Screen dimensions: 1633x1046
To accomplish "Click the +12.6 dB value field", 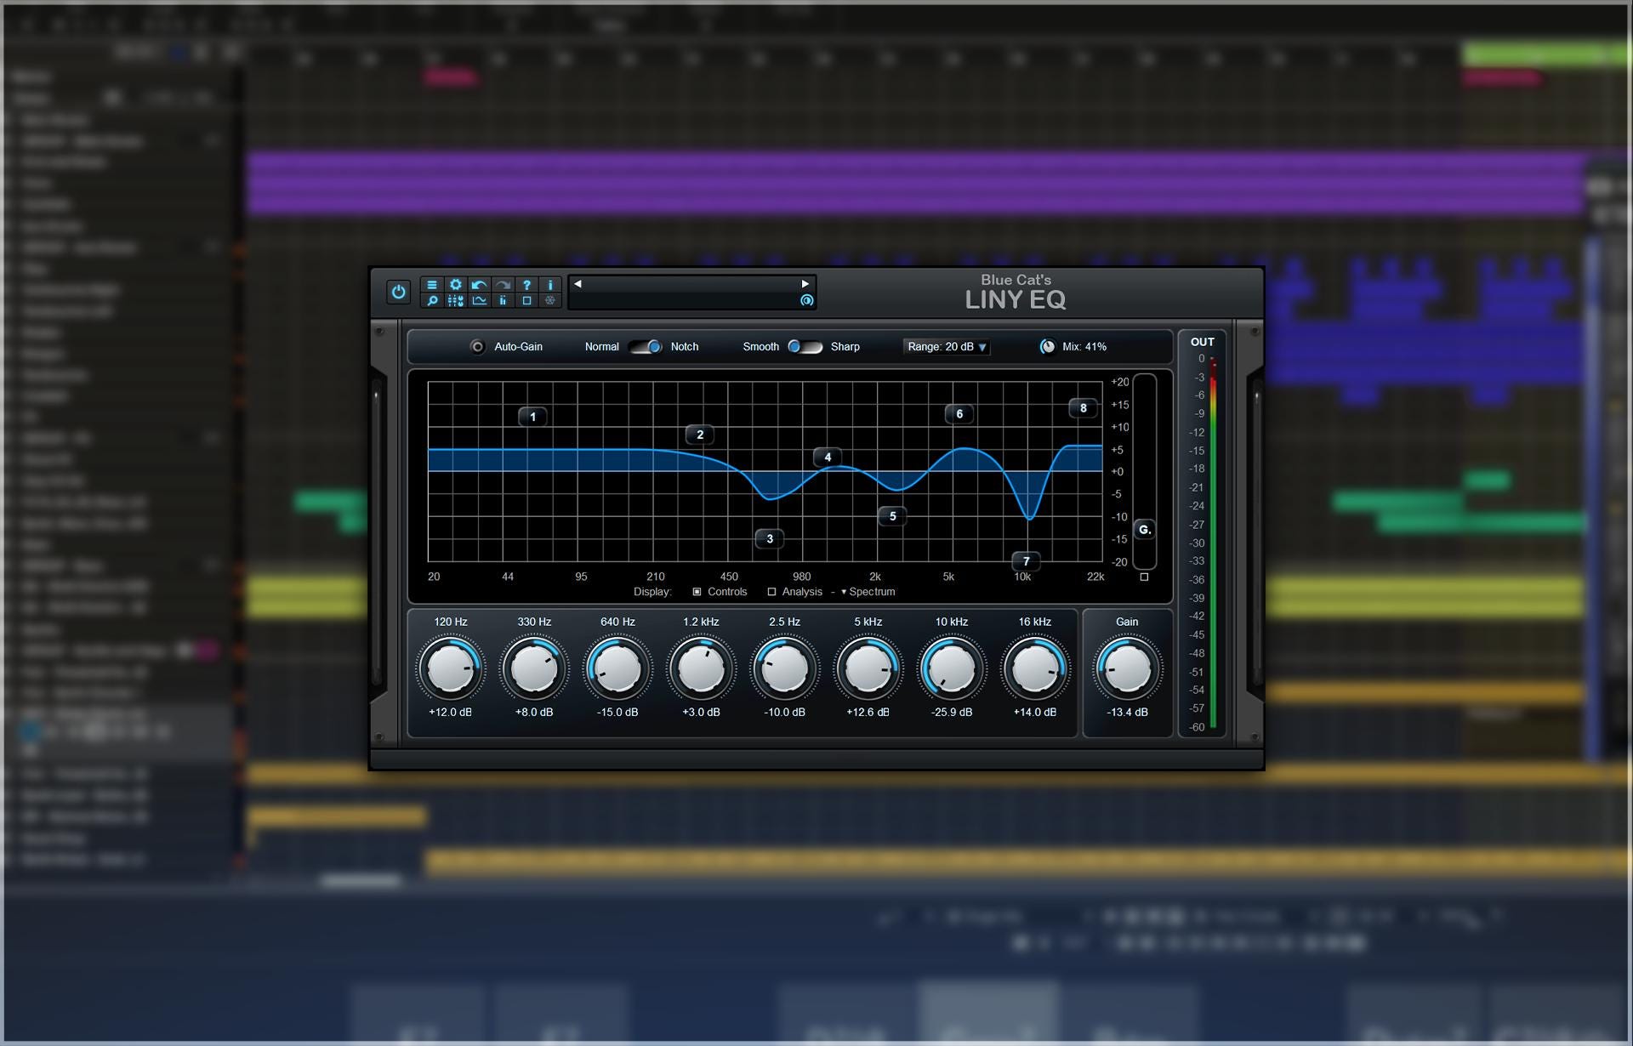I will 868,713.
